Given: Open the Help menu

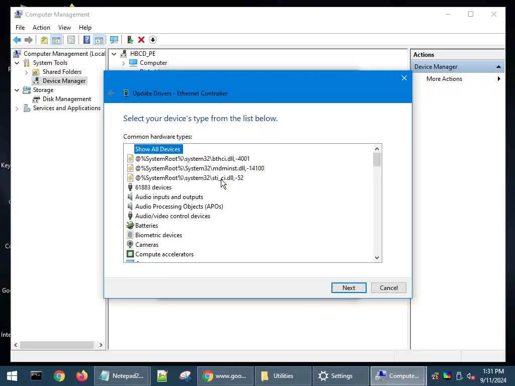Looking at the screenshot, I should tap(85, 28).
